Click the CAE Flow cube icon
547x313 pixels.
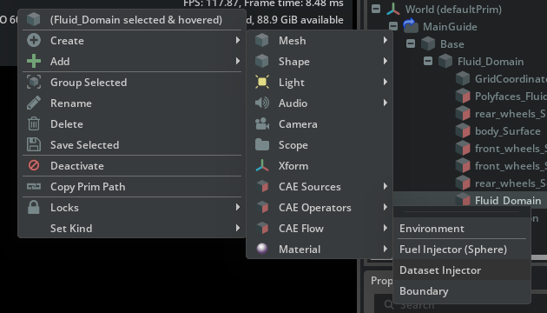tap(262, 229)
